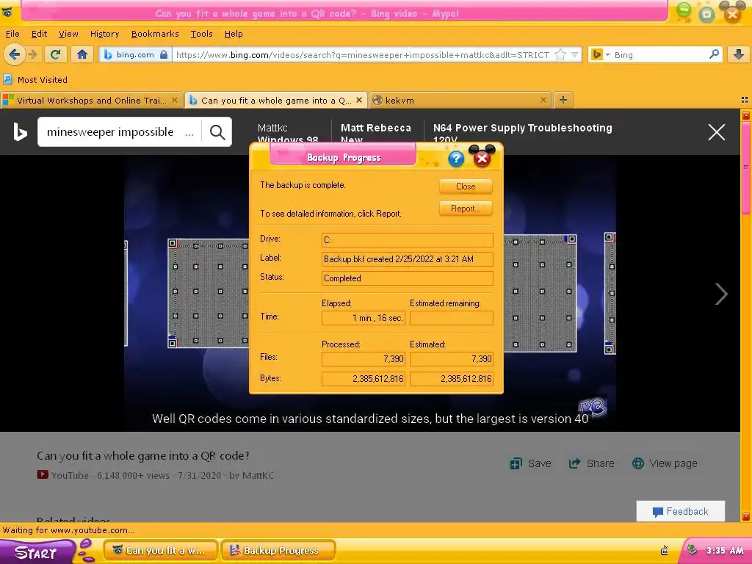752x564 pixels.
Task: Save the video with Save button
Action: pos(530,464)
